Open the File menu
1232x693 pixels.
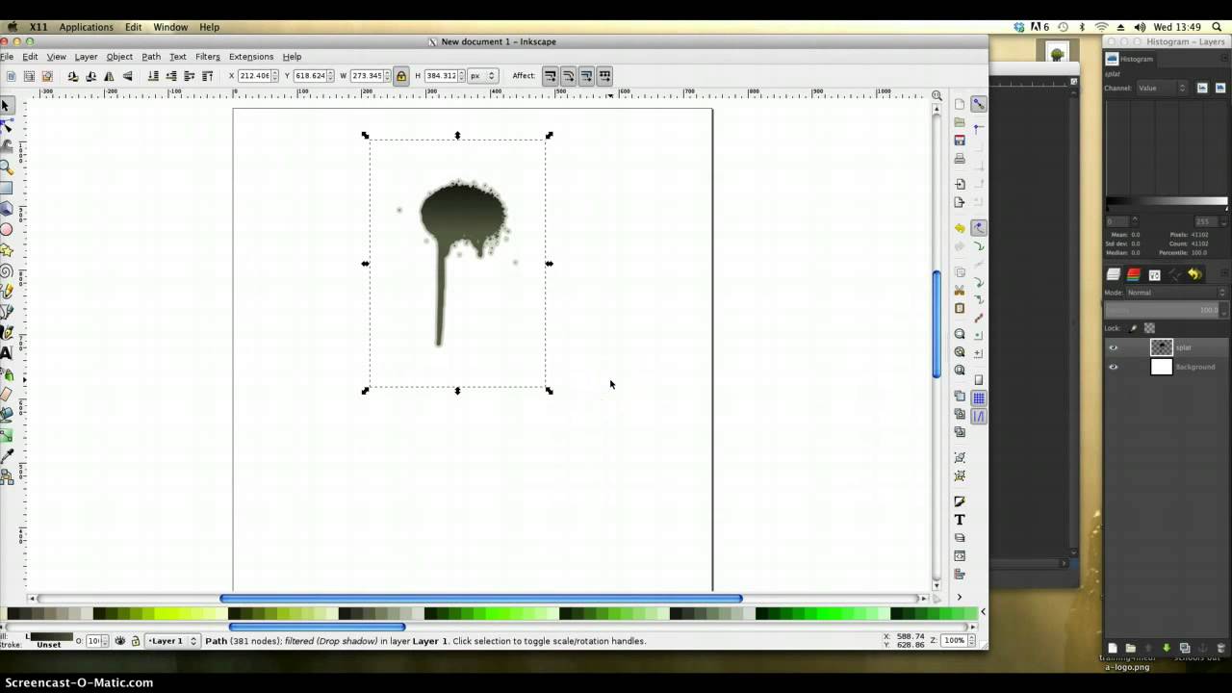[6, 57]
